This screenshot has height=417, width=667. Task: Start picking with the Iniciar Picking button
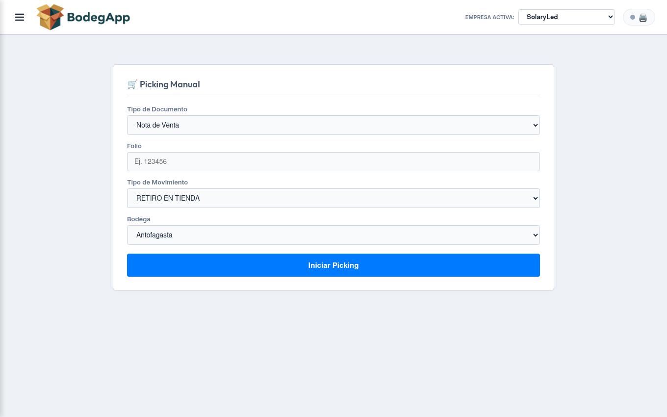point(333,265)
